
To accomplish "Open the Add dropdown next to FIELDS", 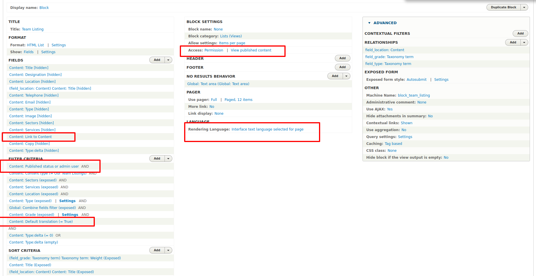I will tap(168, 60).
